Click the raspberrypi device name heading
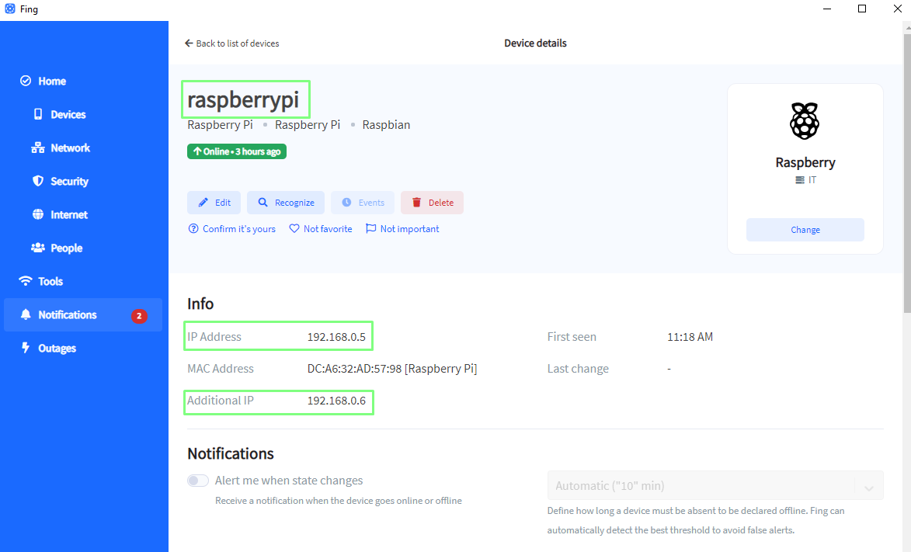 243,99
